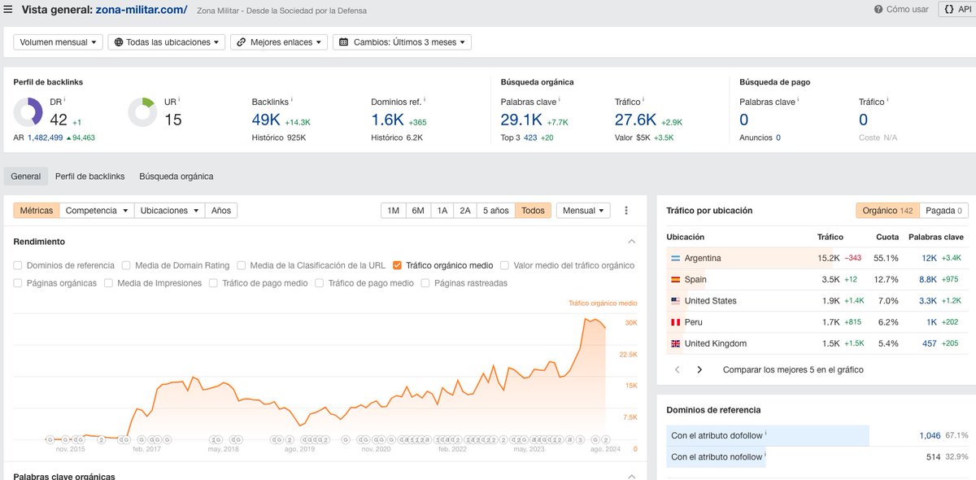Enable the Dominios de referencia checkbox

tap(18, 265)
